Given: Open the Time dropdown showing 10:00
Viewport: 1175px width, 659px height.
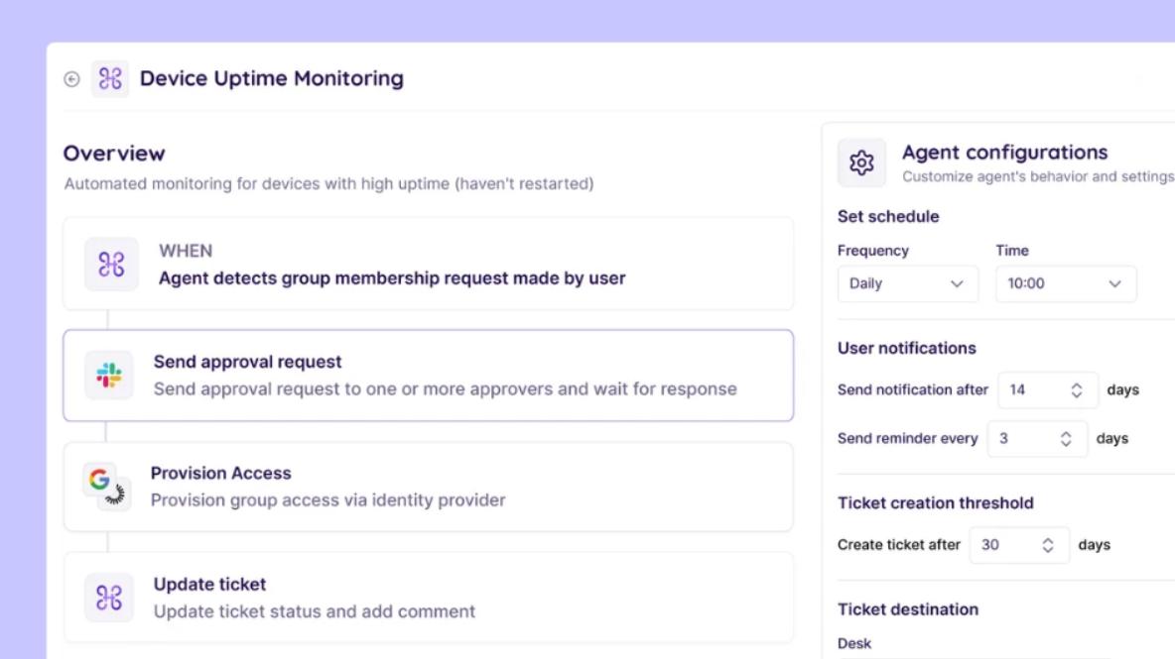Looking at the screenshot, I should coord(1065,283).
